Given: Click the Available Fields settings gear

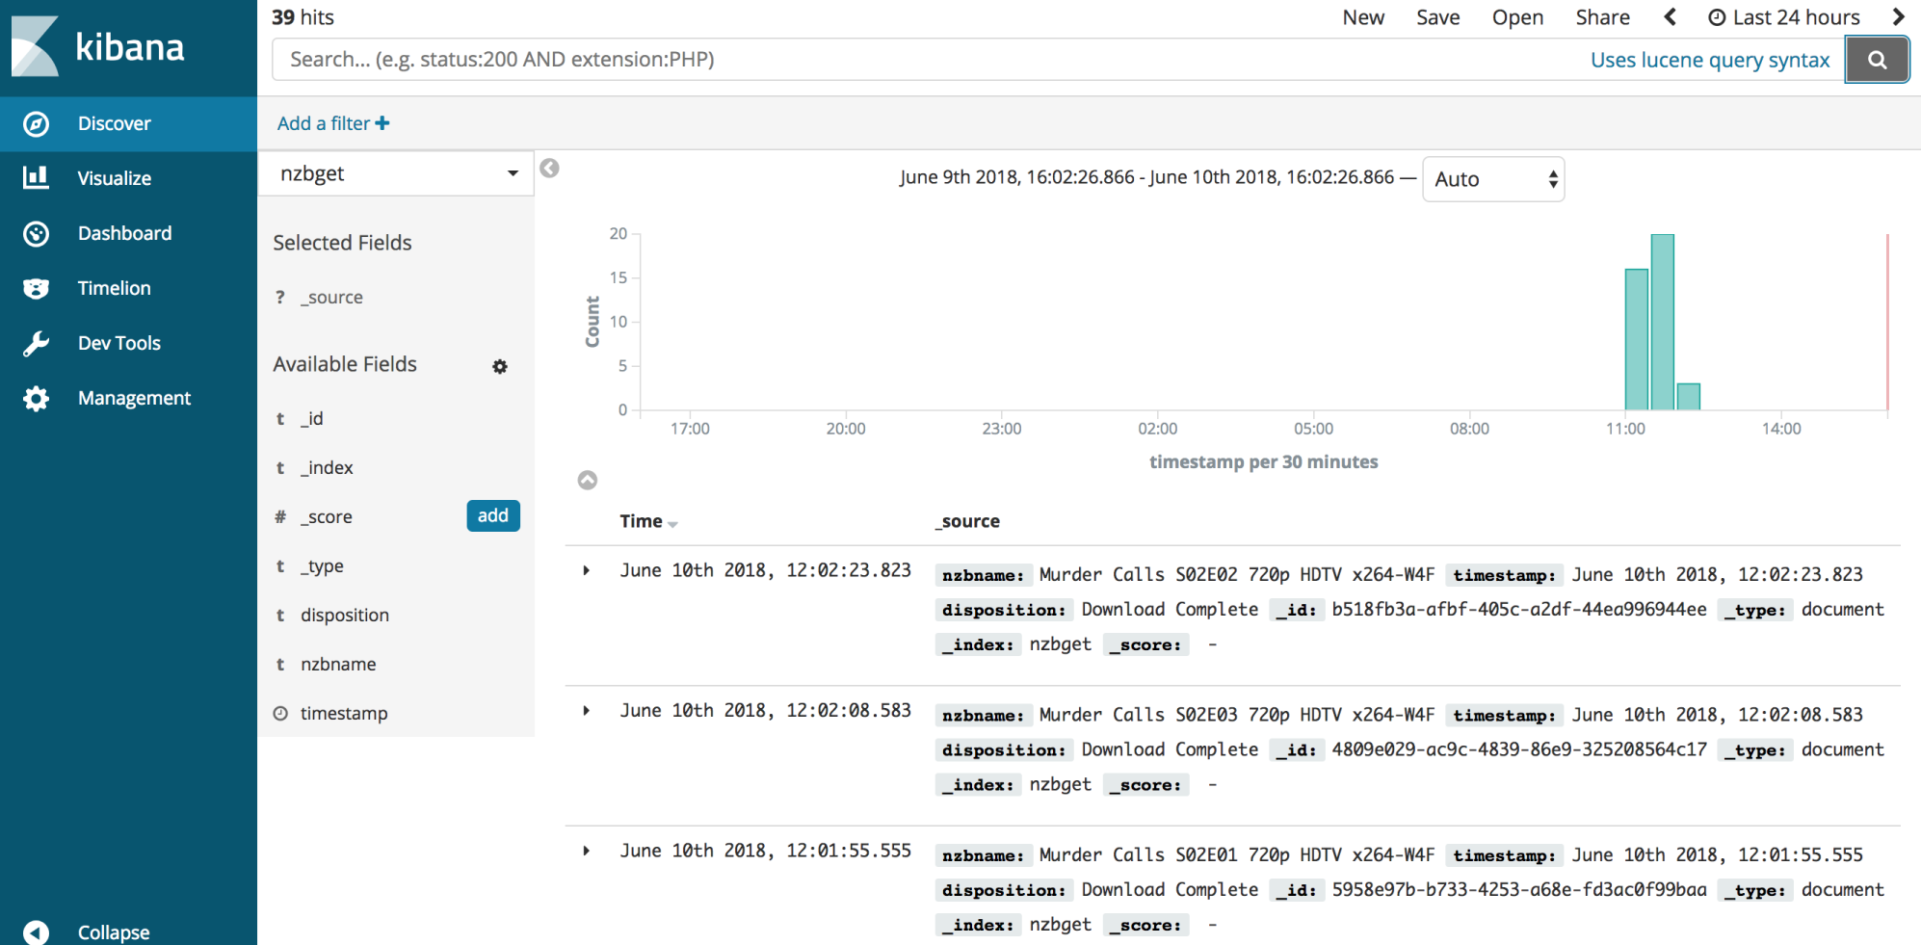Looking at the screenshot, I should [499, 366].
